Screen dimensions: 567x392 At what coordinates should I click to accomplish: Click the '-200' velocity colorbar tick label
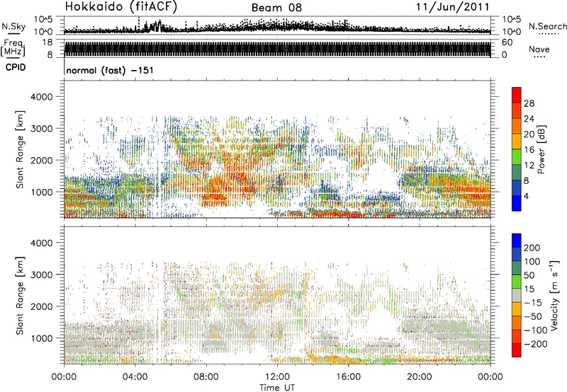click(x=536, y=344)
